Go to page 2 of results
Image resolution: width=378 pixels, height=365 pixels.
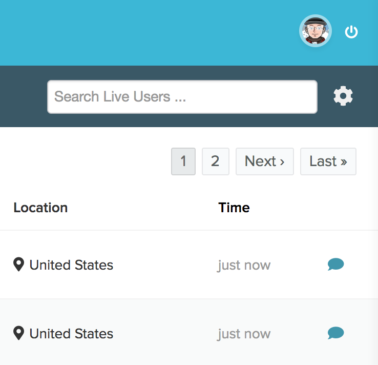pos(215,161)
